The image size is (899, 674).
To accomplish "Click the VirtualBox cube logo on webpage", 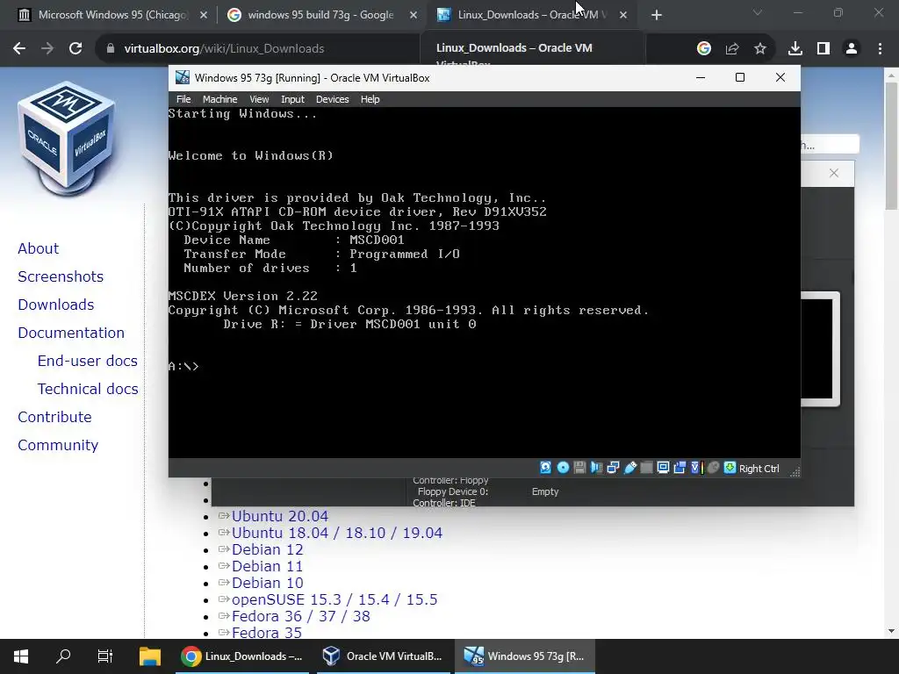I will [67, 138].
